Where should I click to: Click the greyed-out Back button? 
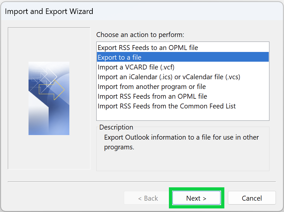point(148,198)
